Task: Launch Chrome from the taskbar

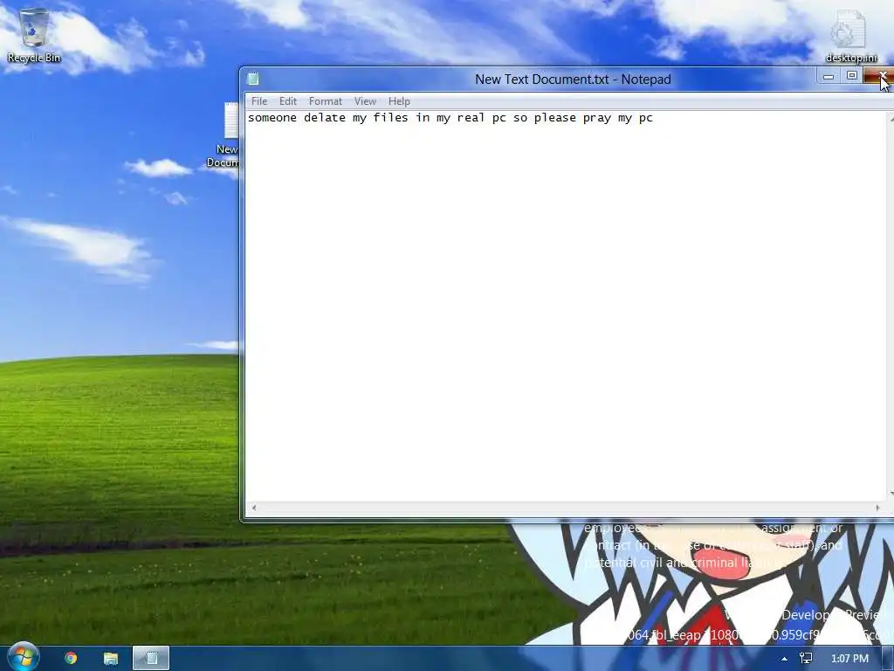Action: point(71,658)
